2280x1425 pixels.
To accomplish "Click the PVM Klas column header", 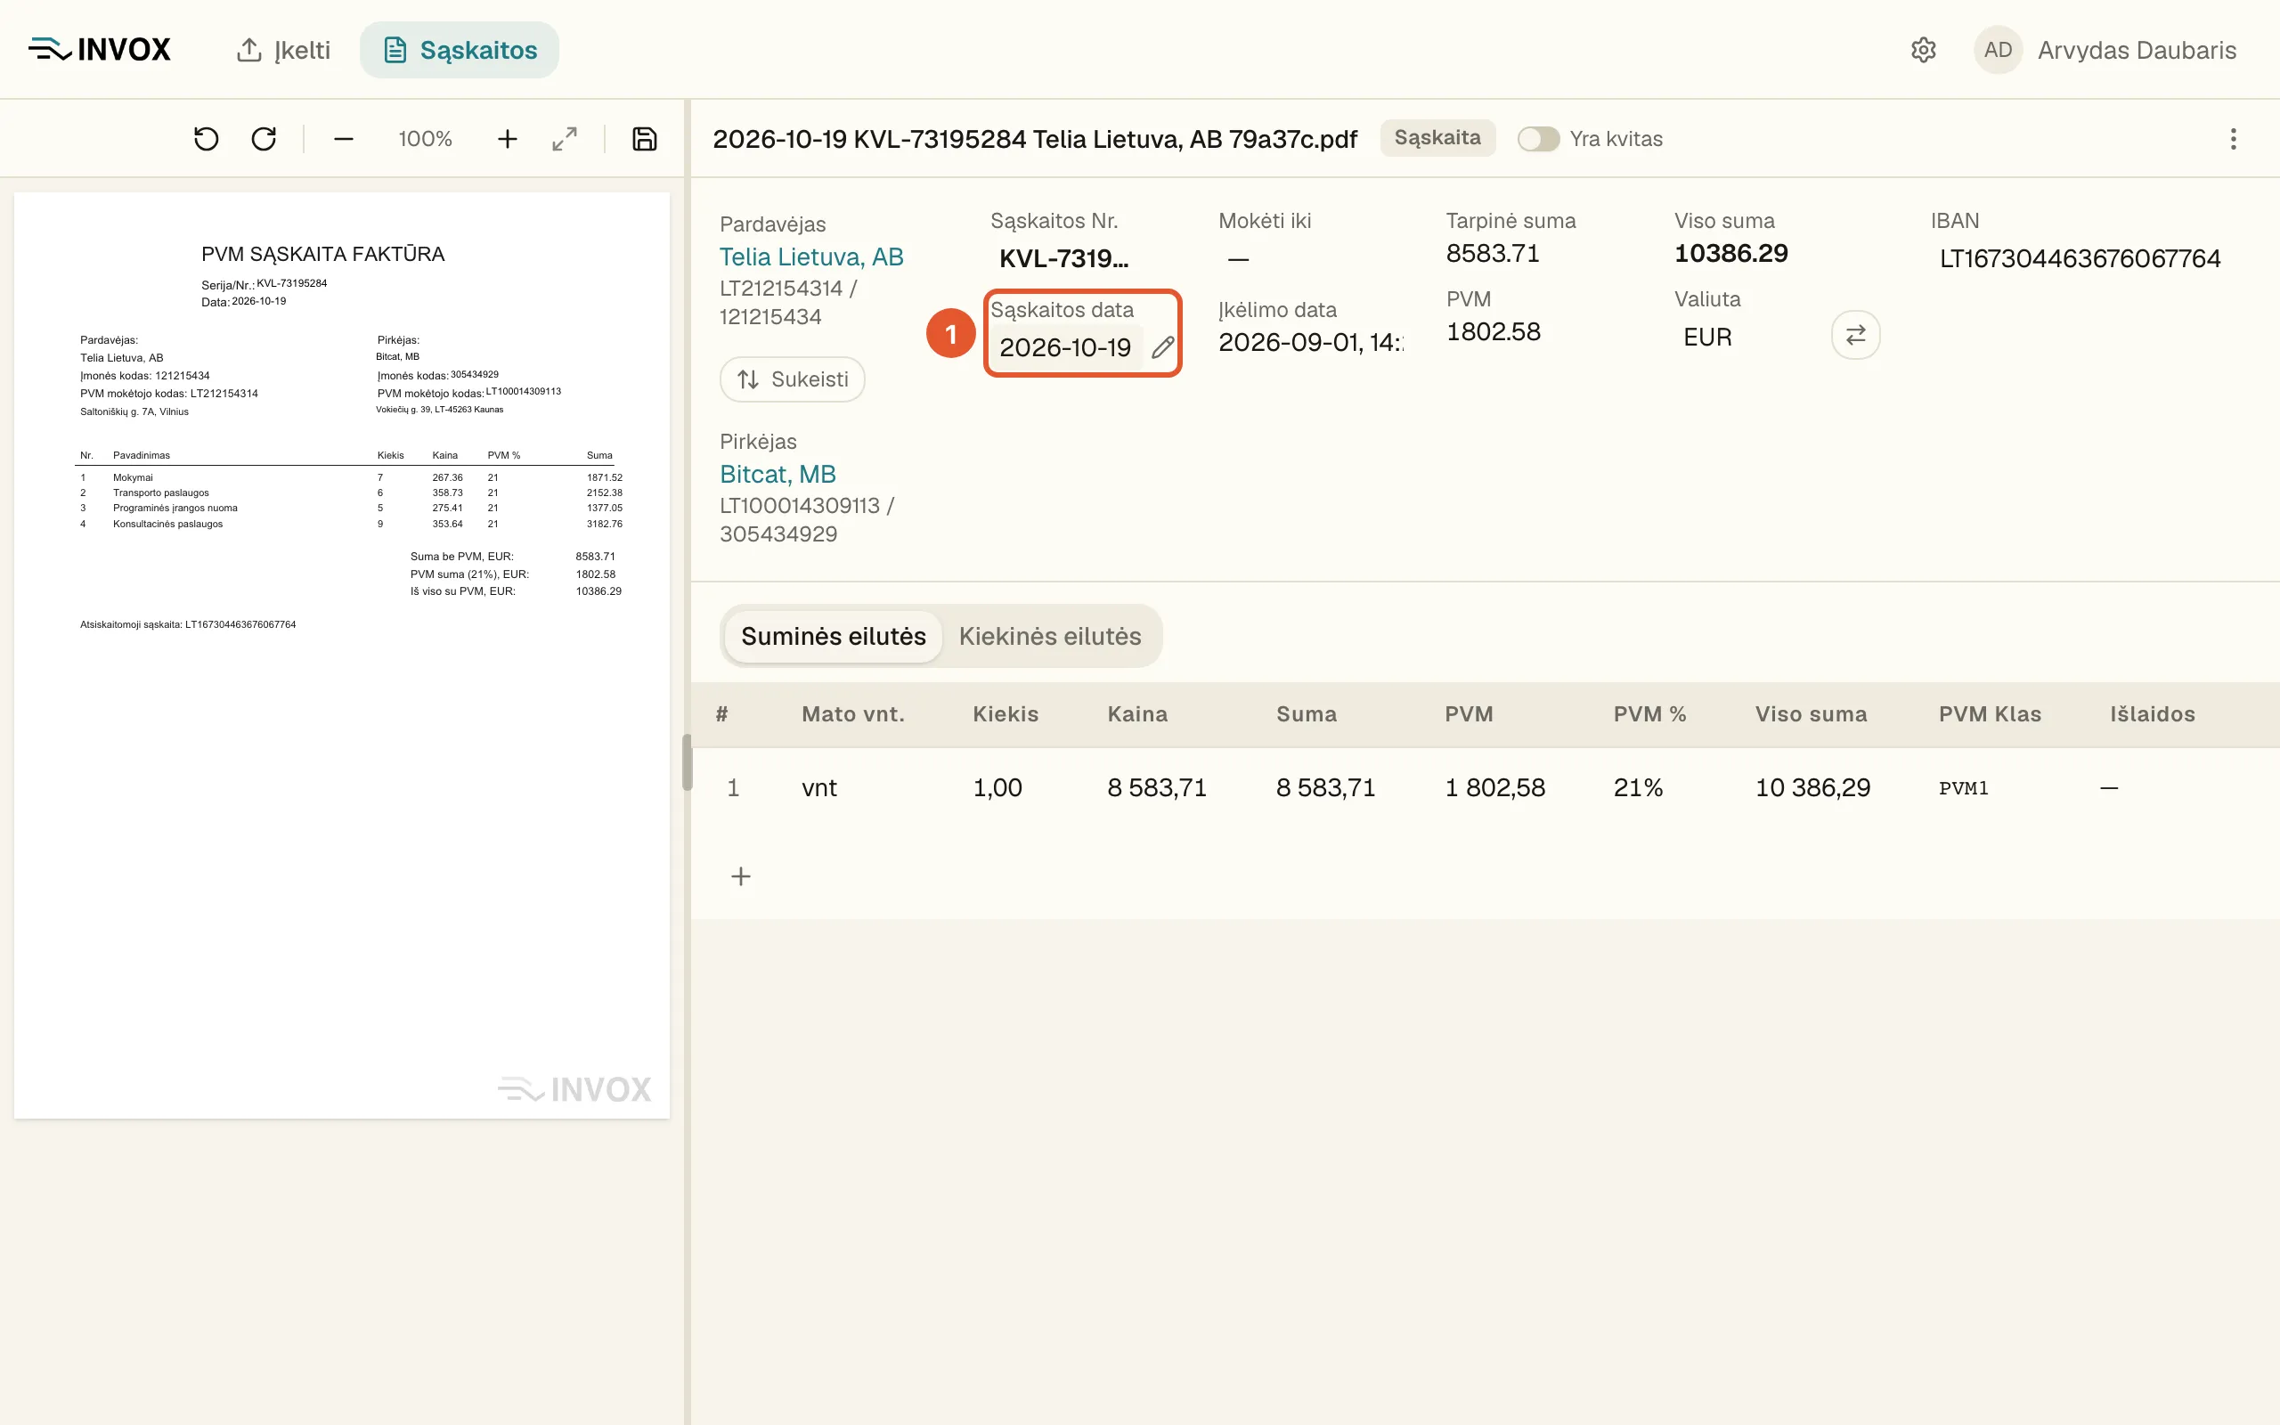I will [x=1990, y=714].
